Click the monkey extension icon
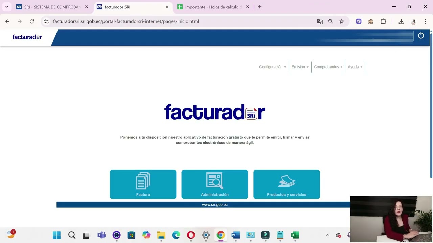The height and width of the screenshot is (243, 433). tap(371, 21)
